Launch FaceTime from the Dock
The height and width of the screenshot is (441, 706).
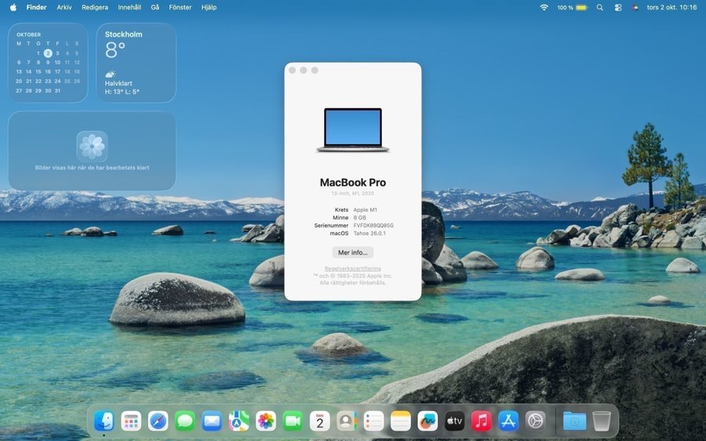293,421
